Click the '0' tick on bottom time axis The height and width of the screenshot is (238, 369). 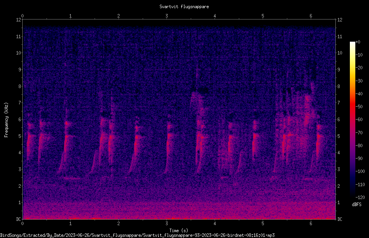pyautogui.click(x=22, y=224)
